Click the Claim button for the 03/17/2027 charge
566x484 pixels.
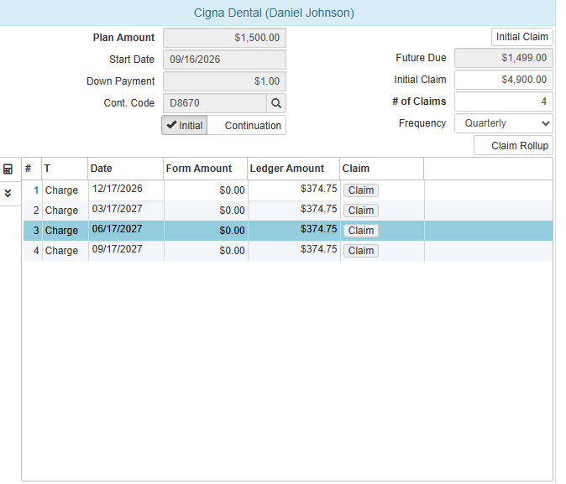361,211
